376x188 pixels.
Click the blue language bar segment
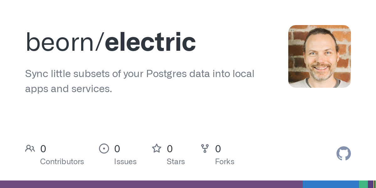331,184
